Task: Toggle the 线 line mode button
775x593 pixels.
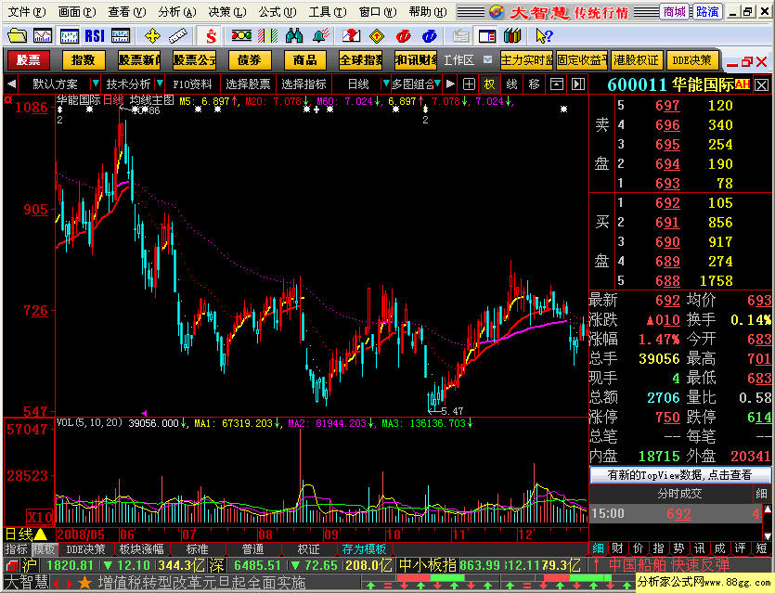Action: [x=511, y=84]
